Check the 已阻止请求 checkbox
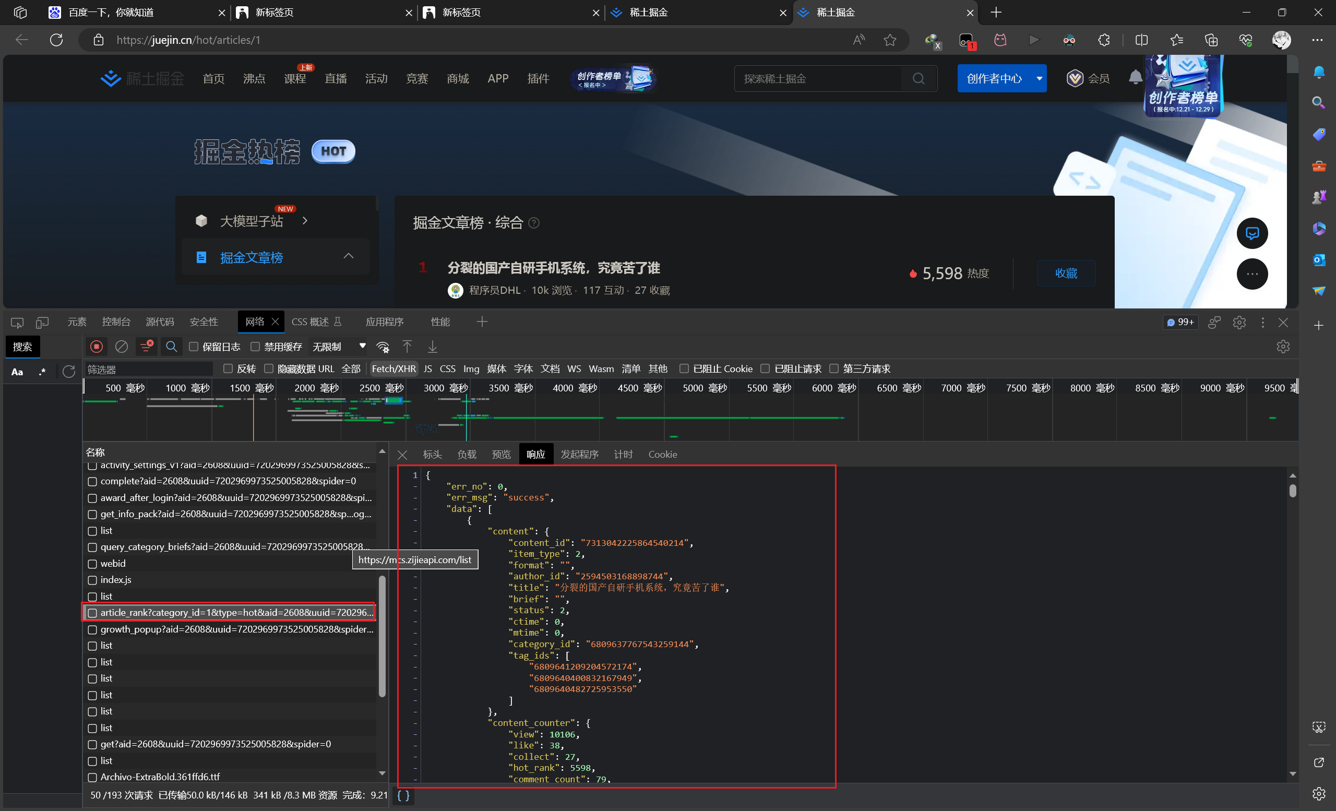The width and height of the screenshot is (1336, 811). pos(765,368)
